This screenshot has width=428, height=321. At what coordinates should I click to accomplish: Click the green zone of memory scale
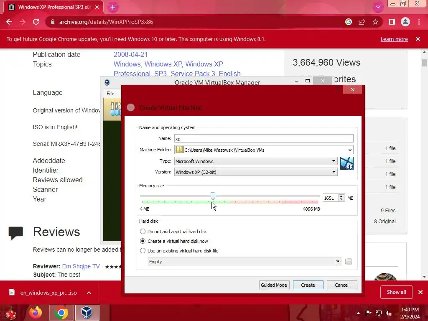pos(186,202)
